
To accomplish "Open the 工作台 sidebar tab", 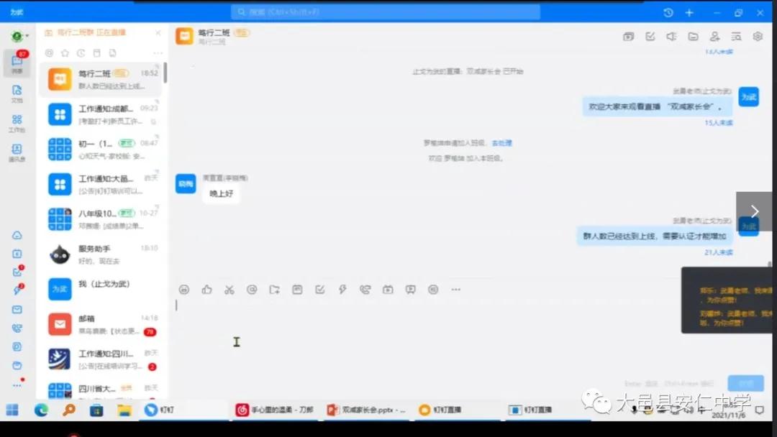I will tap(17, 123).
